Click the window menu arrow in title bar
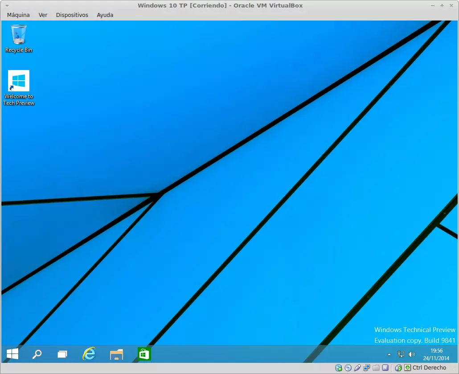Screen dimensions: 459x374 [x=6, y=5]
